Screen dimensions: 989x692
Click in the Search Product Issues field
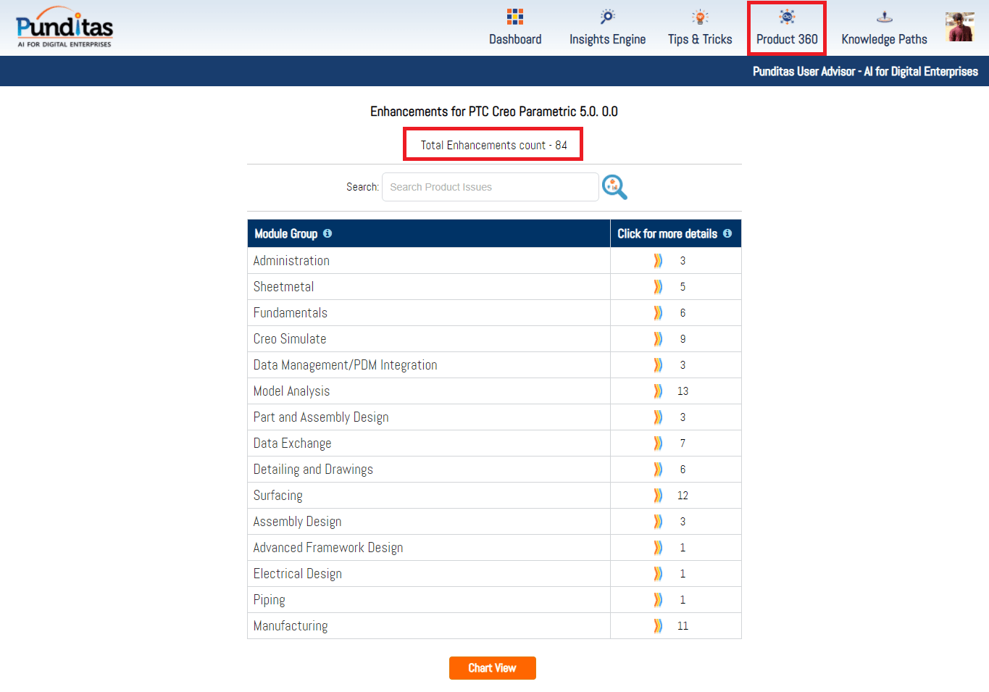coord(490,187)
